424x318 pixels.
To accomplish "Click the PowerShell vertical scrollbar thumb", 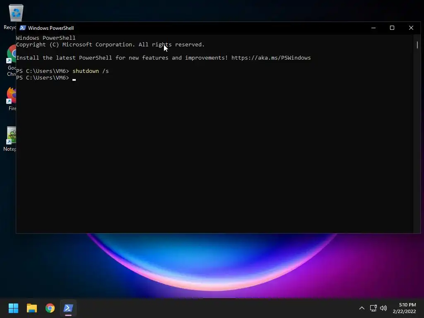I will [417, 45].
